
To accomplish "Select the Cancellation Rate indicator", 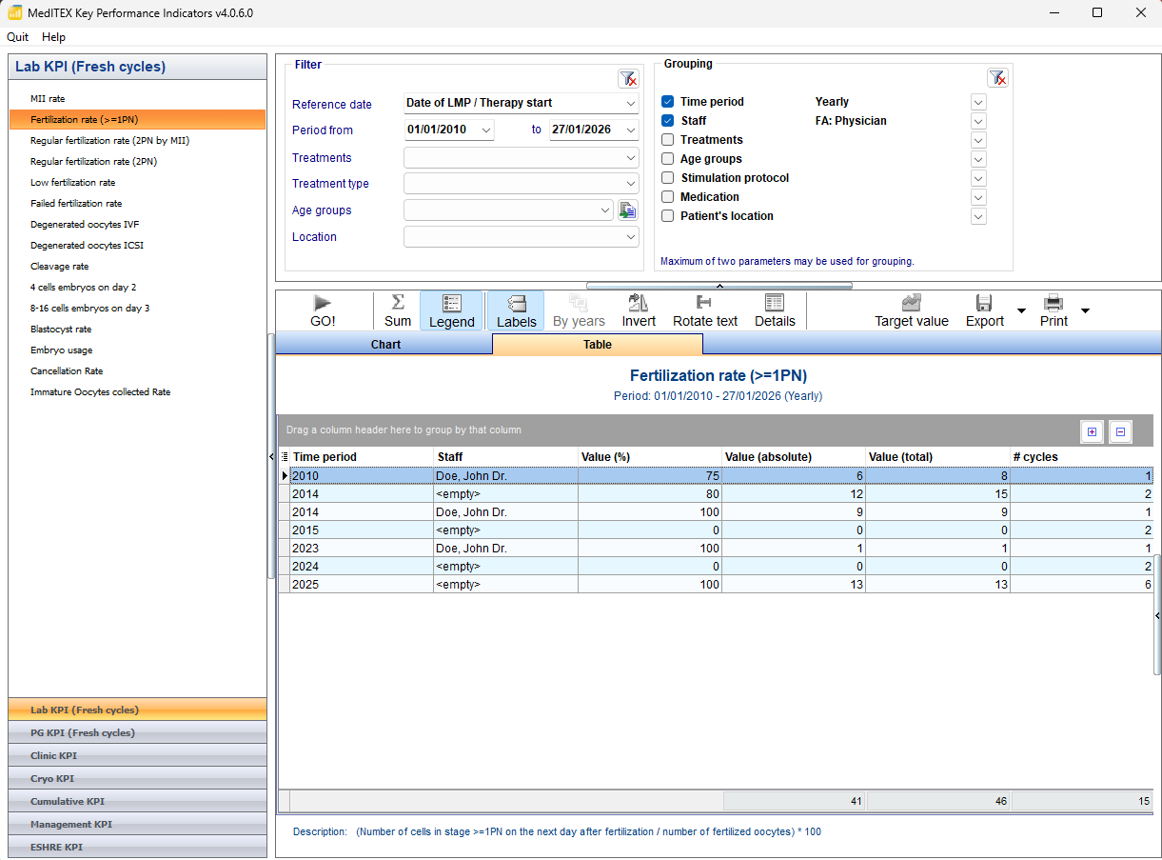I will pos(67,370).
